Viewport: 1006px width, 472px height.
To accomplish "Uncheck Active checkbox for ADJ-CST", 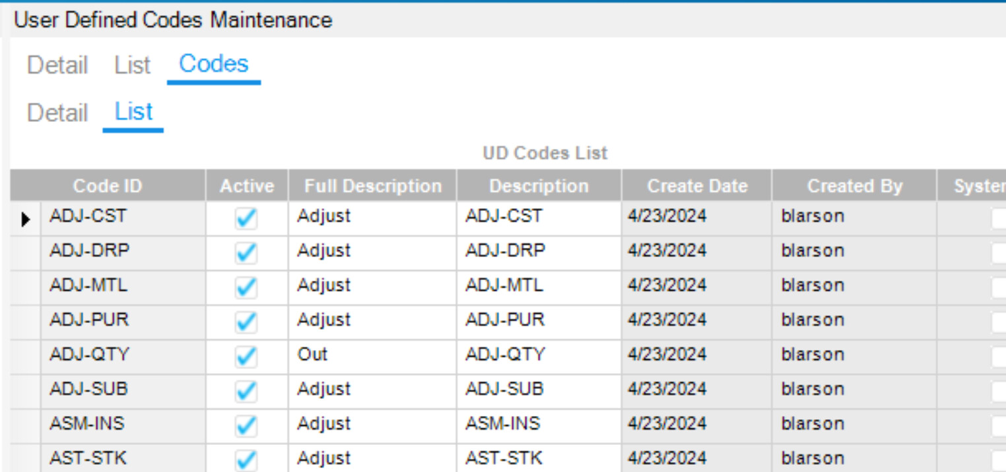I will [x=246, y=219].
